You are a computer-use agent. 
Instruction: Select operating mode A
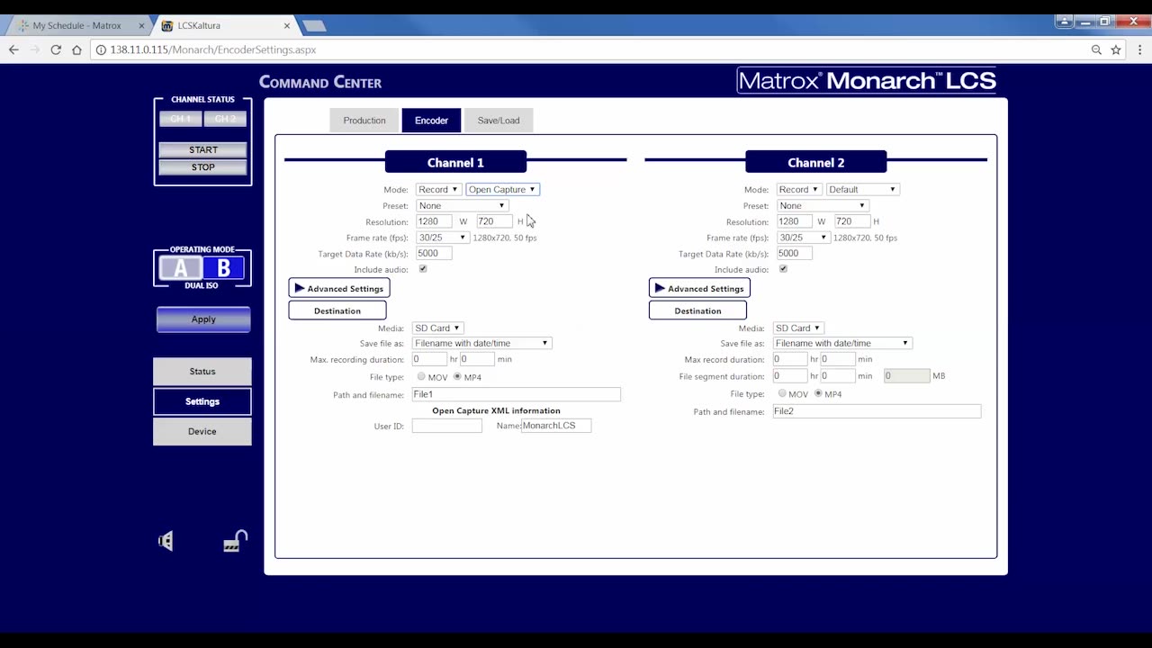(x=181, y=267)
